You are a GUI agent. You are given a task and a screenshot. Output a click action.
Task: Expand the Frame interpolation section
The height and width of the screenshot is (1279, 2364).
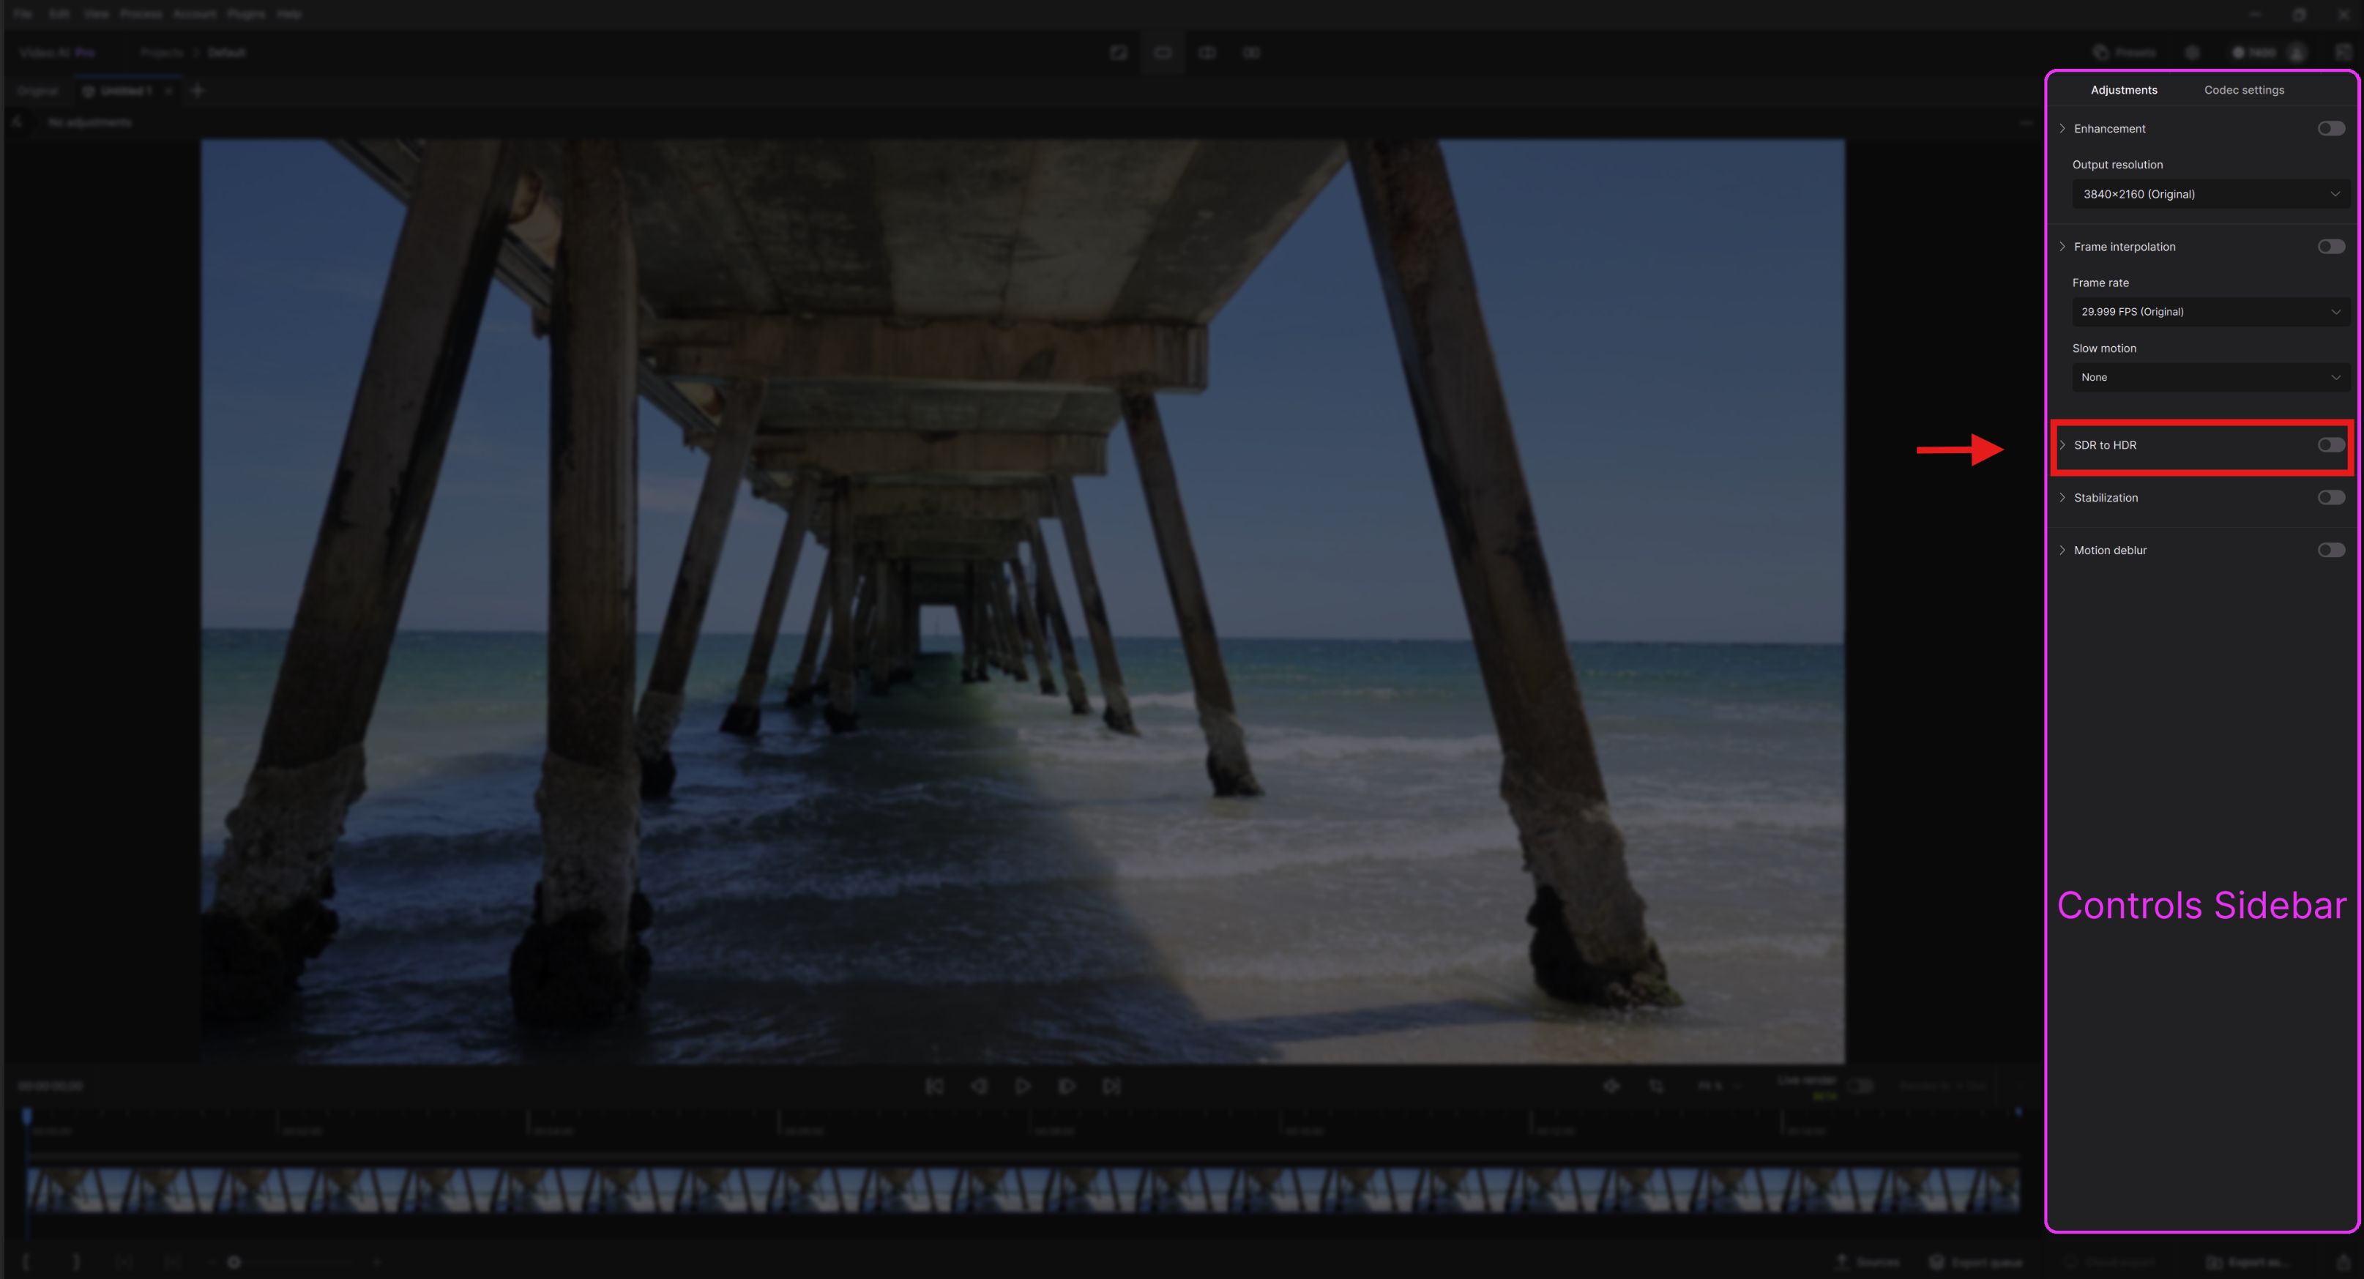coord(2063,247)
